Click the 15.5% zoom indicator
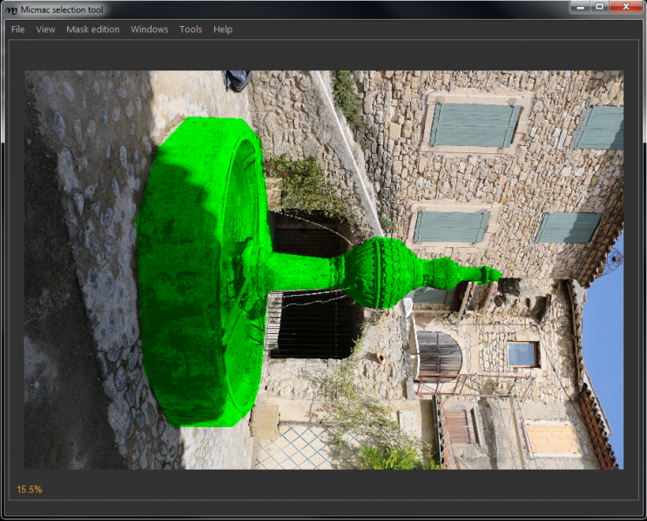647x521 pixels. pos(30,490)
